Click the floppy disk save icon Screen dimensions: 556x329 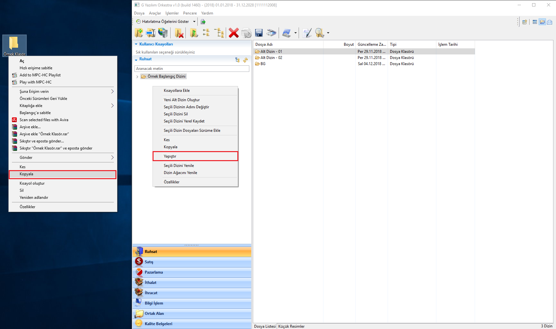pos(259,33)
